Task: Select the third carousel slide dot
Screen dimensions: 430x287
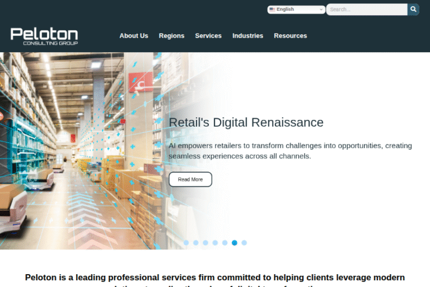Action: click(x=205, y=243)
